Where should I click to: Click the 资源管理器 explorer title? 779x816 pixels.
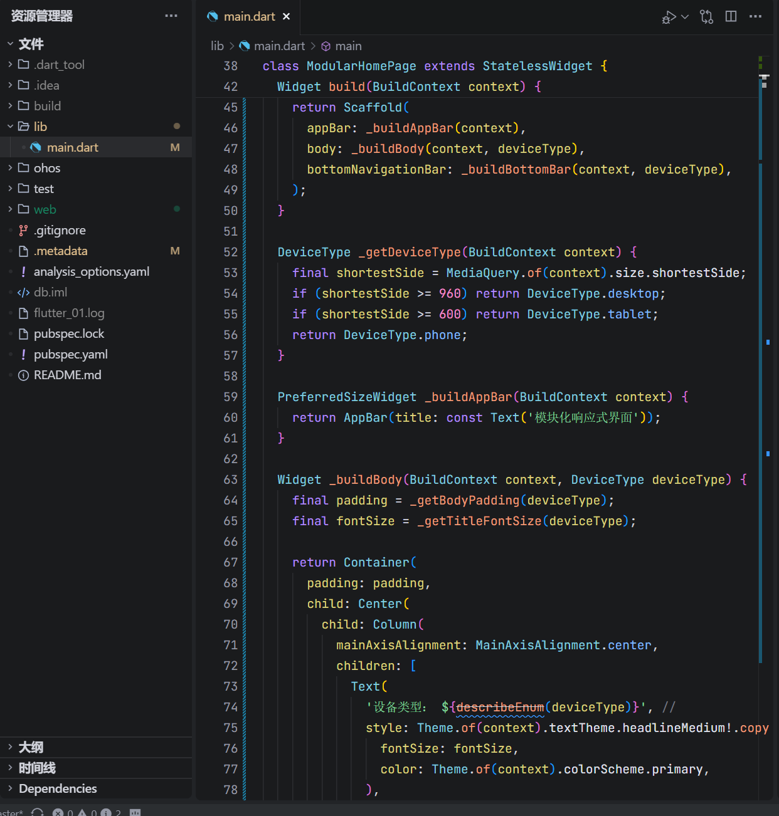42,16
